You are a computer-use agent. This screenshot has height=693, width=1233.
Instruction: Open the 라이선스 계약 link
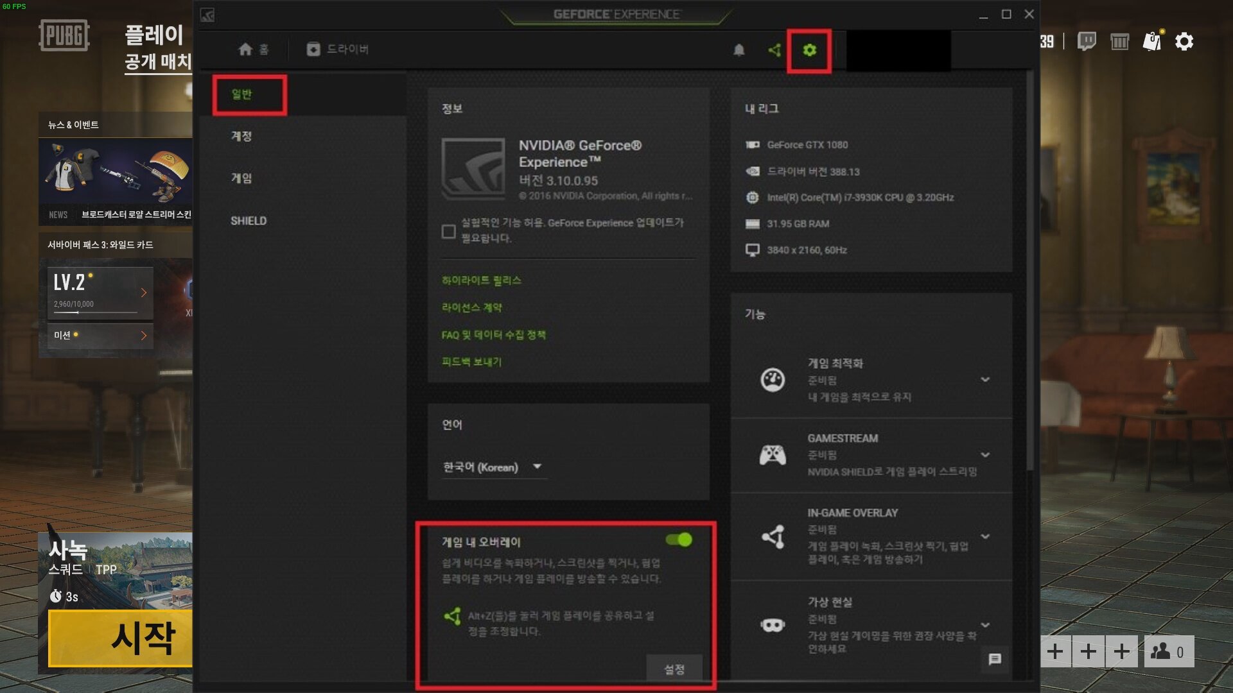(472, 307)
